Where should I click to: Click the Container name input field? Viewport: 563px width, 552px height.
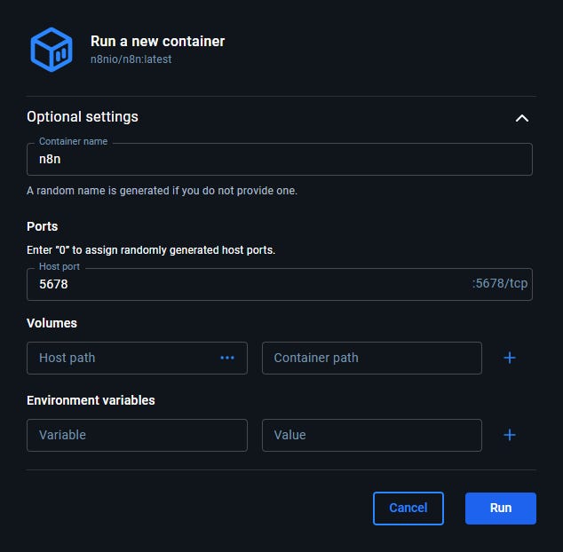(x=280, y=159)
